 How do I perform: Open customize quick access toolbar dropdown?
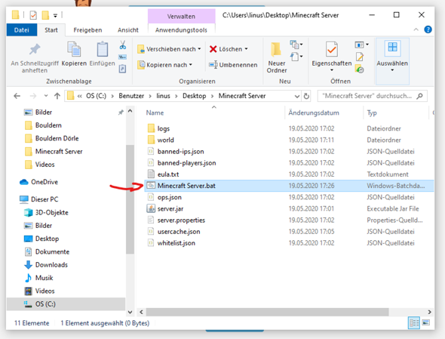click(55, 15)
